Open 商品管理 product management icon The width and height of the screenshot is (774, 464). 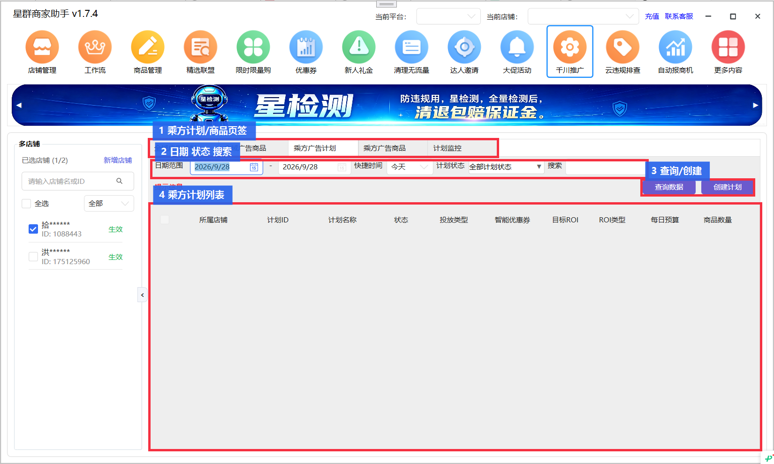pyautogui.click(x=148, y=47)
